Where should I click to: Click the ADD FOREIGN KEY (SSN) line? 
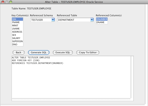coord(26,60)
